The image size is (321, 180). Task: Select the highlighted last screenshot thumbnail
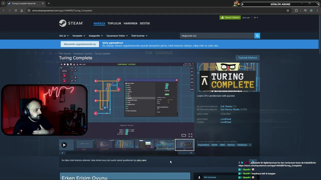pyautogui.click(x=184, y=145)
